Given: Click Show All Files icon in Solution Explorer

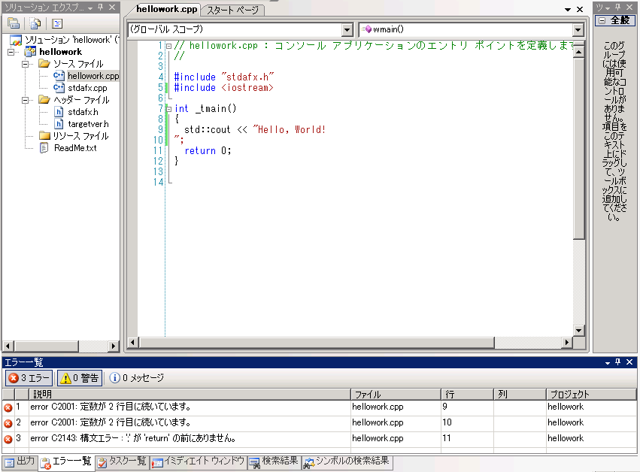Looking at the screenshot, I should click(x=35, y=23).
